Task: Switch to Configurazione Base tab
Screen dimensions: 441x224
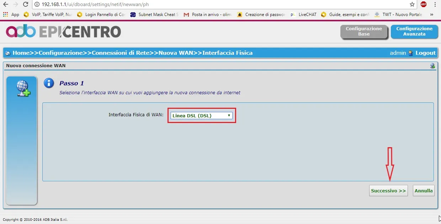Action: [363, 31]
